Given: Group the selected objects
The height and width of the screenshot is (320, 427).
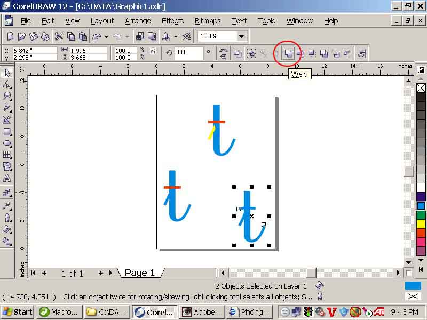Looking at the screenshot, I should [251, 53].
